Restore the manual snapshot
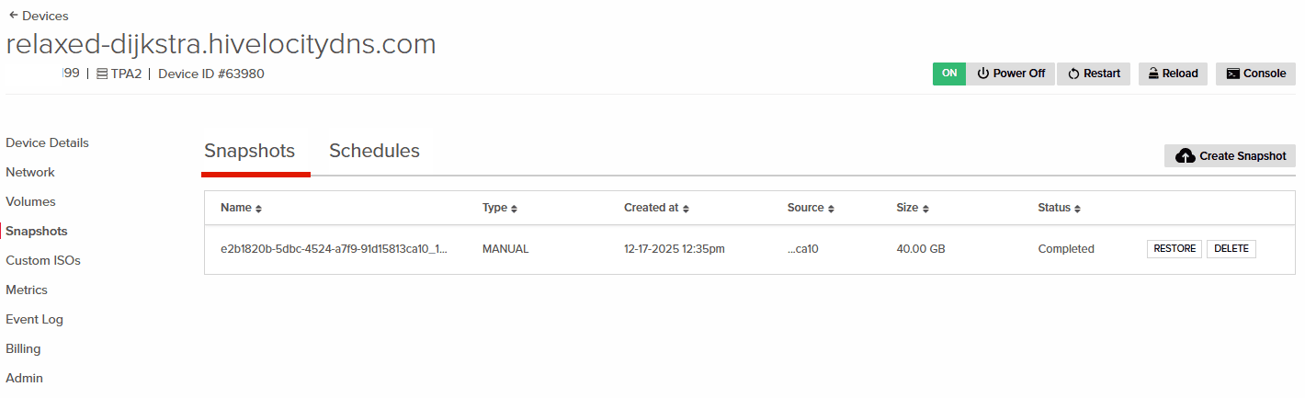This screenshot has width=1305, height=398. click(x=1174, y=248)
